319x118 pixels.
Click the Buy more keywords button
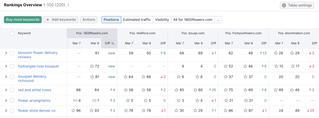click(x=23, y=20)
